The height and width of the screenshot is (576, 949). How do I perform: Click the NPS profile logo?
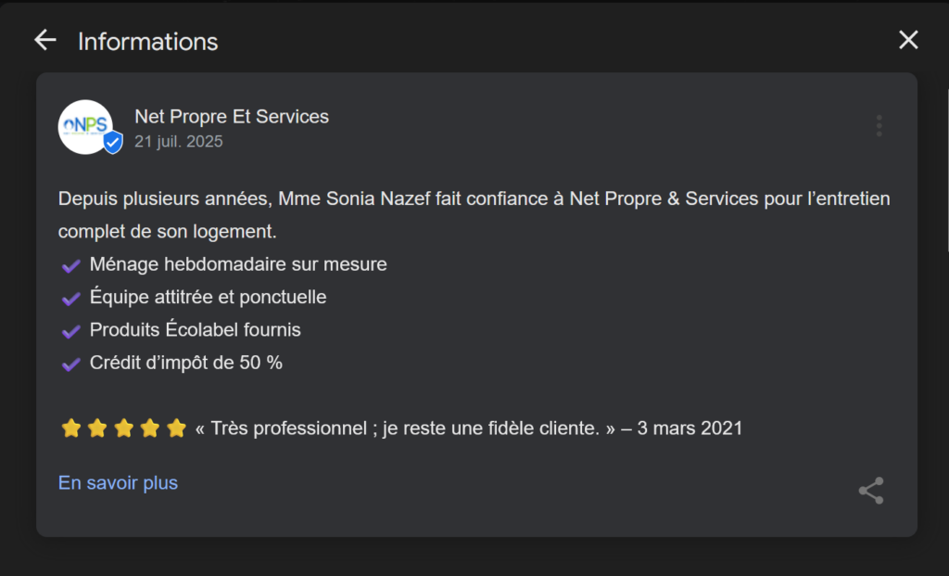[x=85, y=127]
